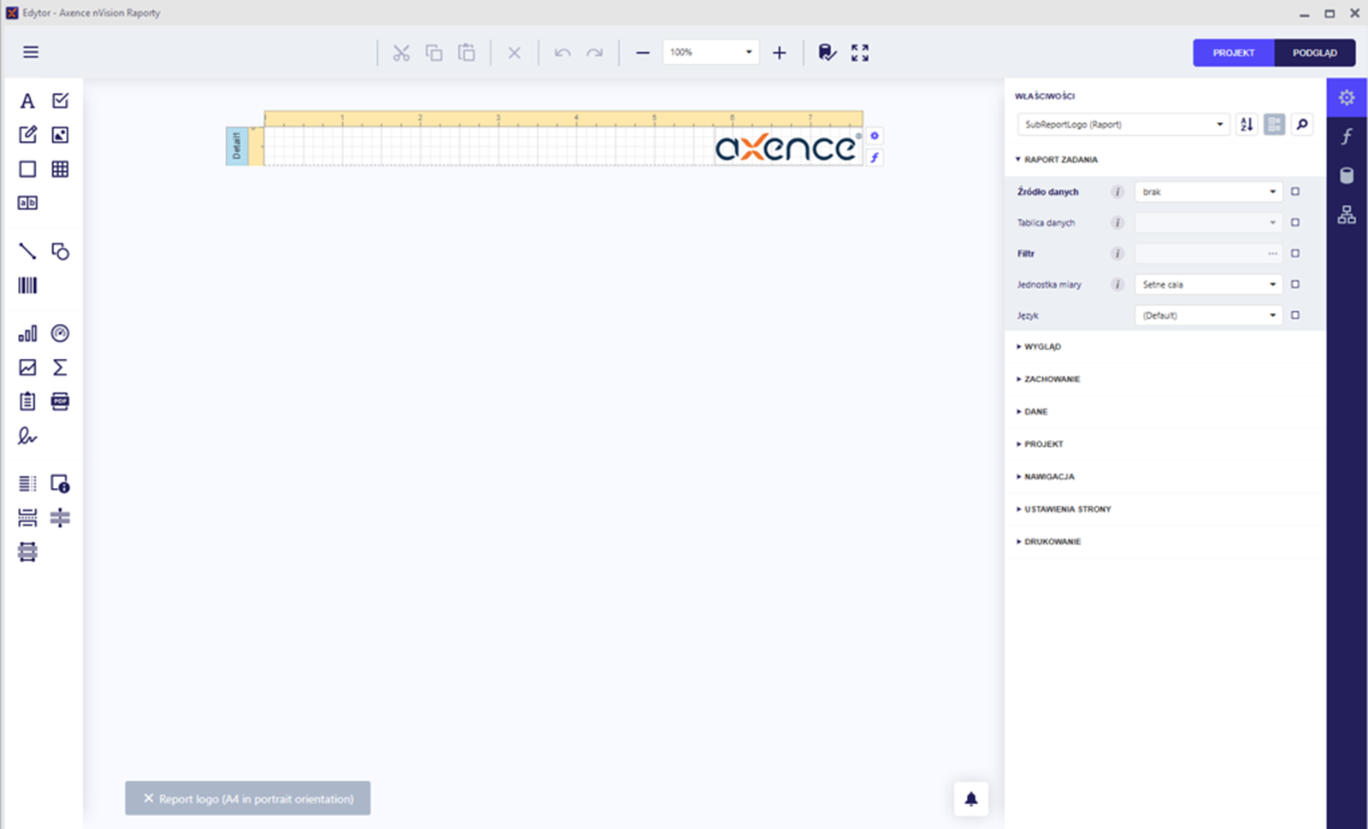Viewport: 1368px width, 829px height.
Task: Close the Report logo notification
Action: pos(149,798)
